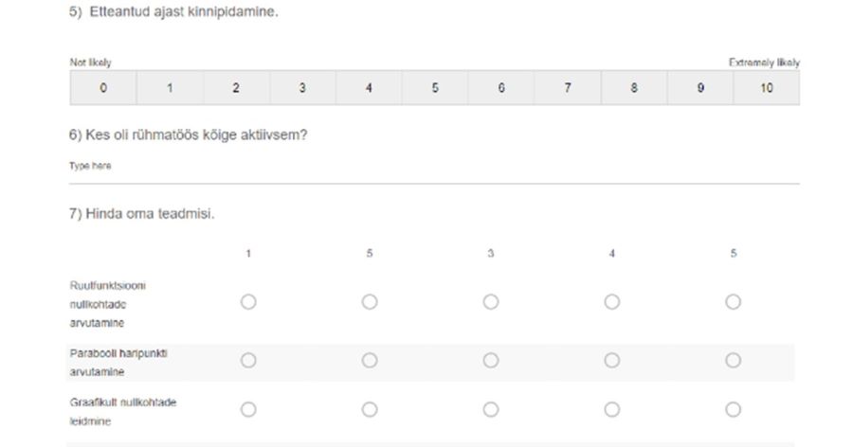Select rating 0 on the punctuality scale

pyautogui.click(x=103, y=88)
